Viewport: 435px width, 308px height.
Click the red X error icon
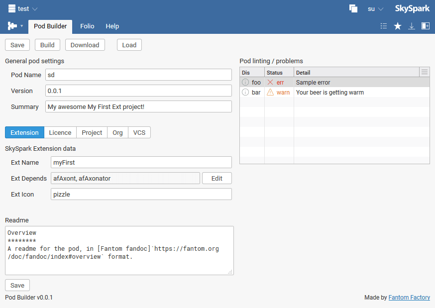(x=270, y=82)
